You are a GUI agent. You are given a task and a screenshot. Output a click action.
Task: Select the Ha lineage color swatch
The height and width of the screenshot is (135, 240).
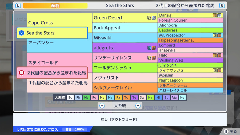pos(150,97)
